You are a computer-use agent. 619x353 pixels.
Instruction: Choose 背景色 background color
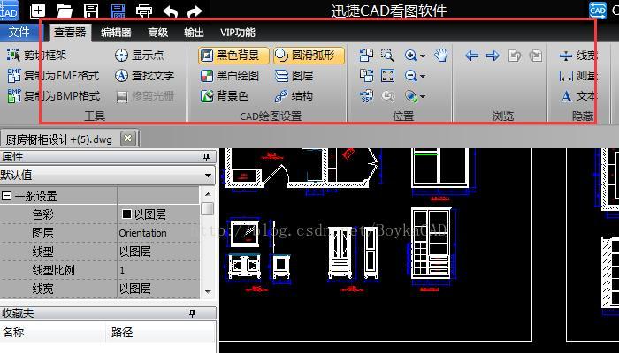[225, 95]
